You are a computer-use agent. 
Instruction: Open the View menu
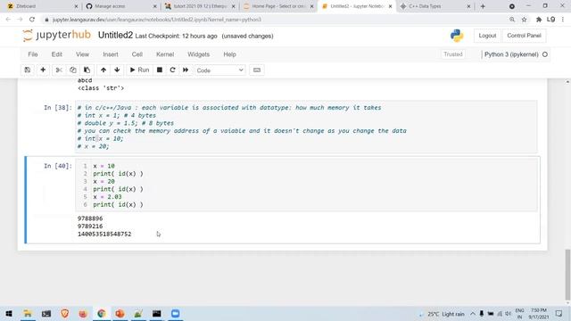click(x=83, y=54)
